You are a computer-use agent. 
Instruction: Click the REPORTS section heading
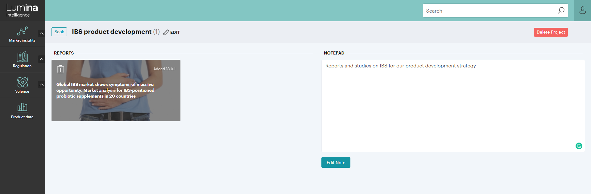click(x=64, y=53)
